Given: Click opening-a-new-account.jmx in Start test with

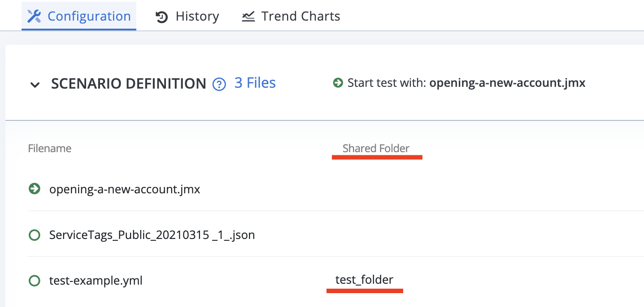Looking at the screenshot, I should tap(507, 83).
